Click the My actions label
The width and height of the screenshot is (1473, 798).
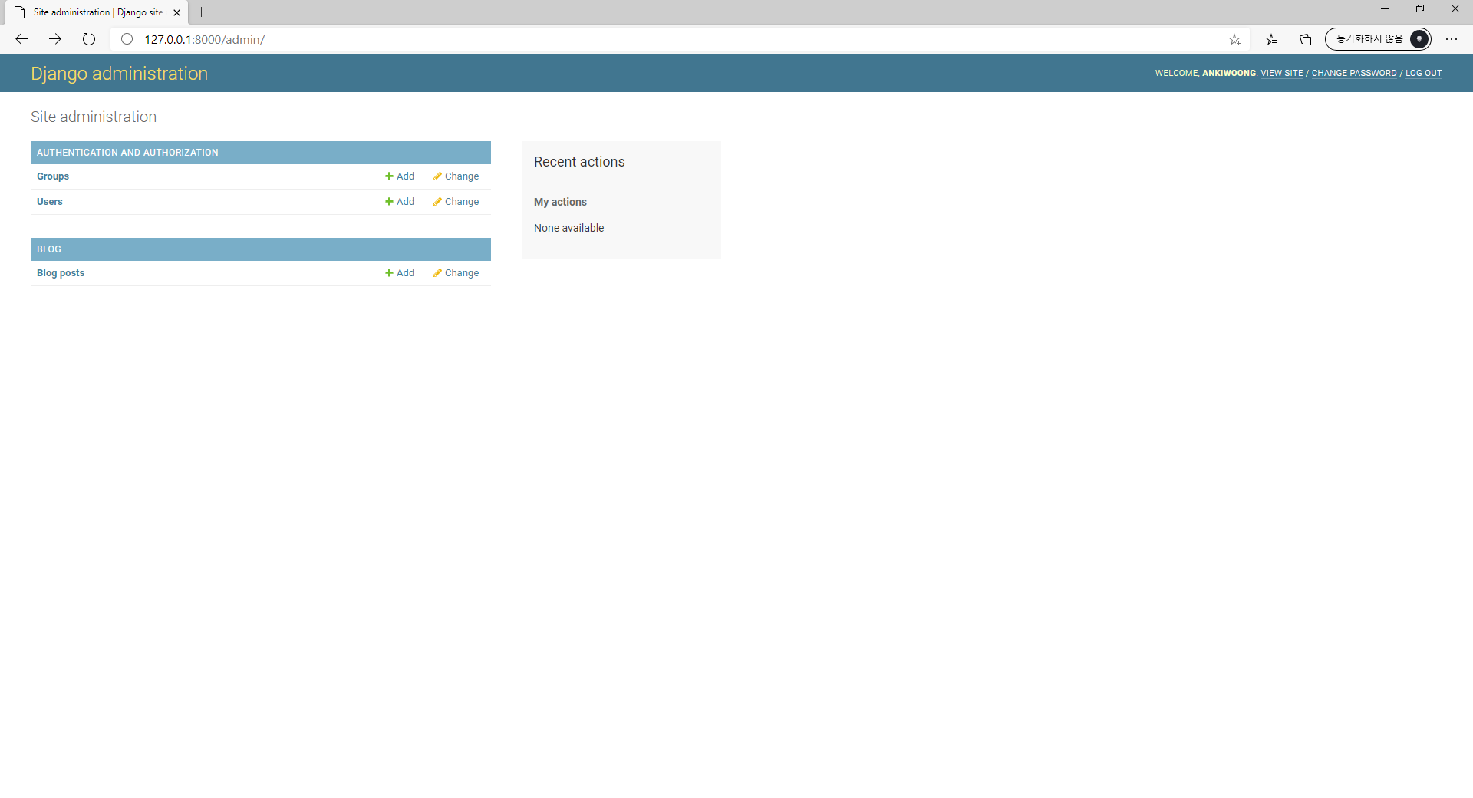560,202
